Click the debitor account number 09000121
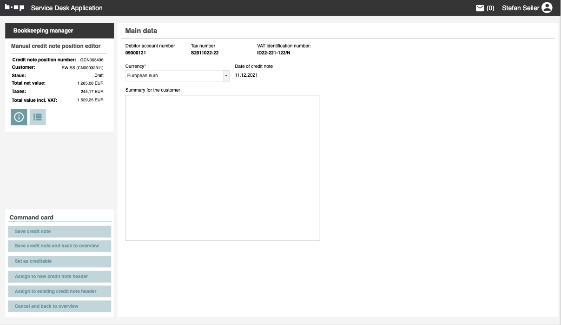Image resolution: width=561 pixels, height=325 pixels. (x=136, y=53)
